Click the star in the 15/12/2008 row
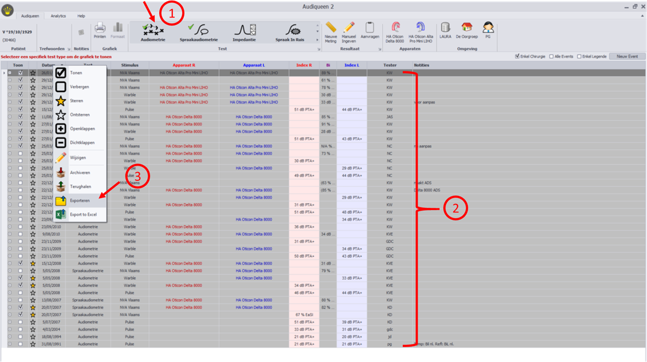Image resolution: width=647 pixels, height=362 pixels. [x=33, y=263]
